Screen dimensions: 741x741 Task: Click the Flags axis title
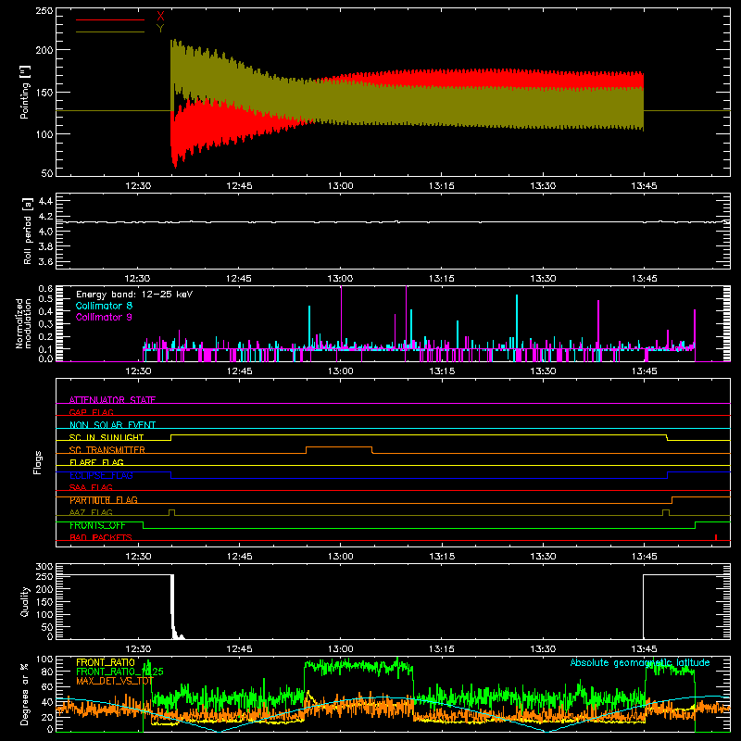(x=37, y=462)
